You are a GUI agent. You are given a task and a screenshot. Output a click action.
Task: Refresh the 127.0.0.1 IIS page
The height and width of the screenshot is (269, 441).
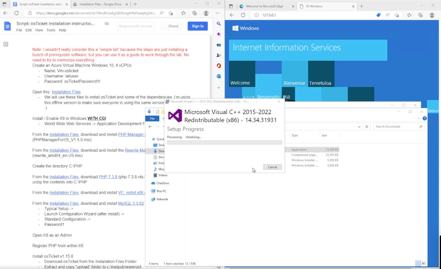pos(243,15)
